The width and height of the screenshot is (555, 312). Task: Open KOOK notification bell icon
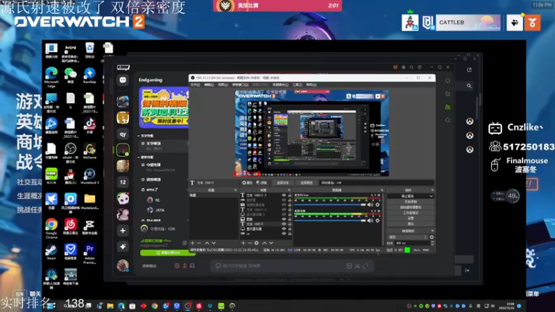pos(447,80)
